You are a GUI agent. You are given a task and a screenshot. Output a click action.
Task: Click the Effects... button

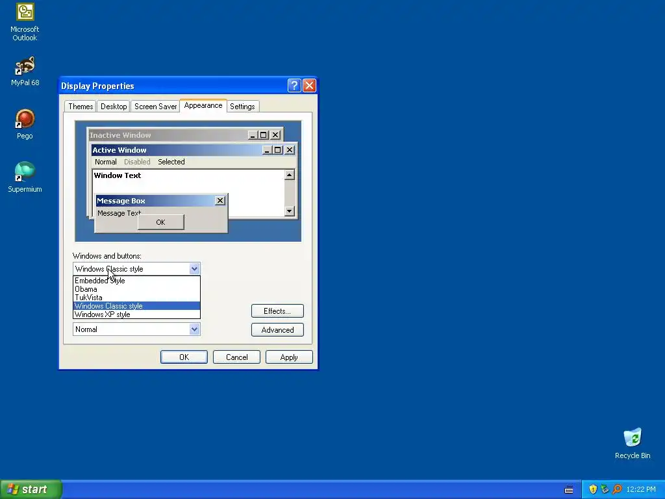[277, 311]
